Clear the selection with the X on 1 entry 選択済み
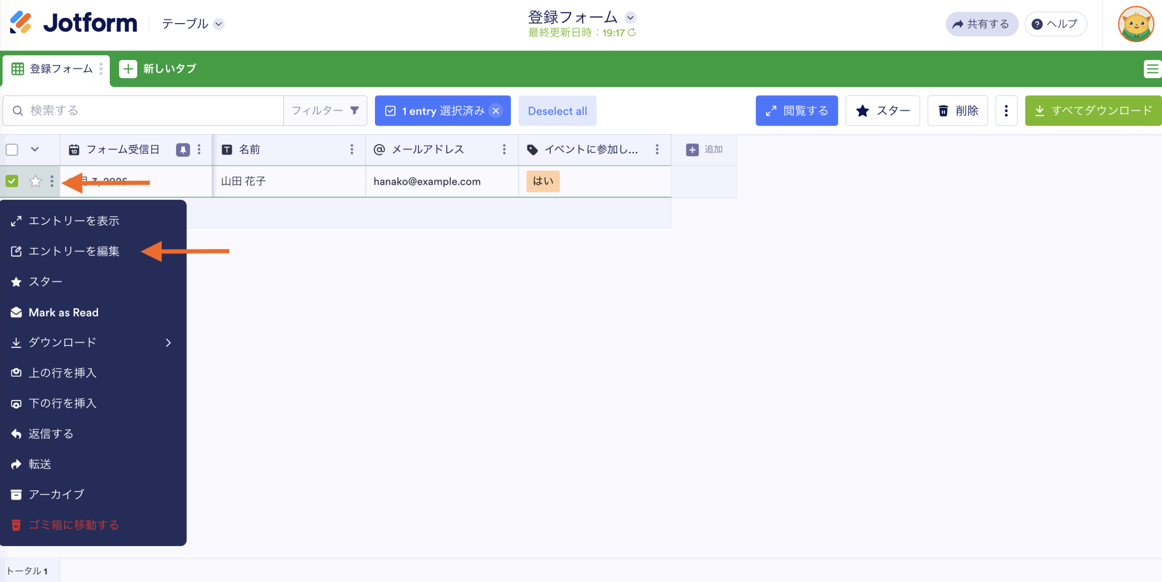This screenshot has height=582, width=1162. (x=496, y=111)
